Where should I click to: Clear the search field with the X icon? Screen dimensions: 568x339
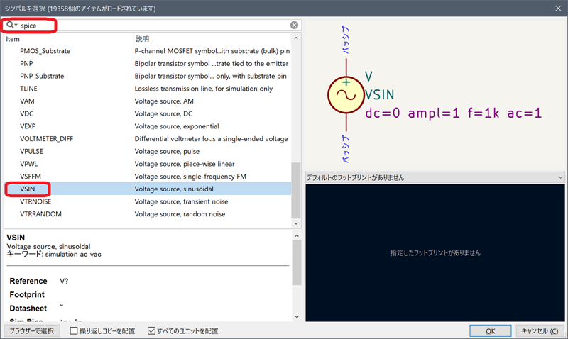point(294,25)
